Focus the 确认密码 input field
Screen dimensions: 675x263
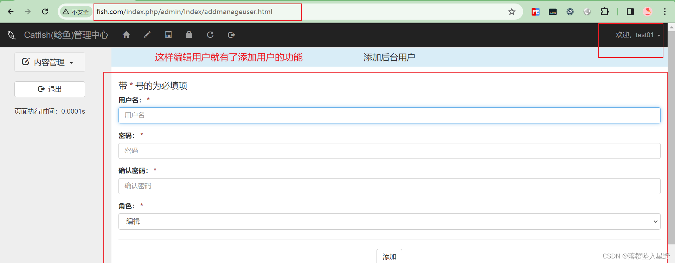[x=389, y=186]
